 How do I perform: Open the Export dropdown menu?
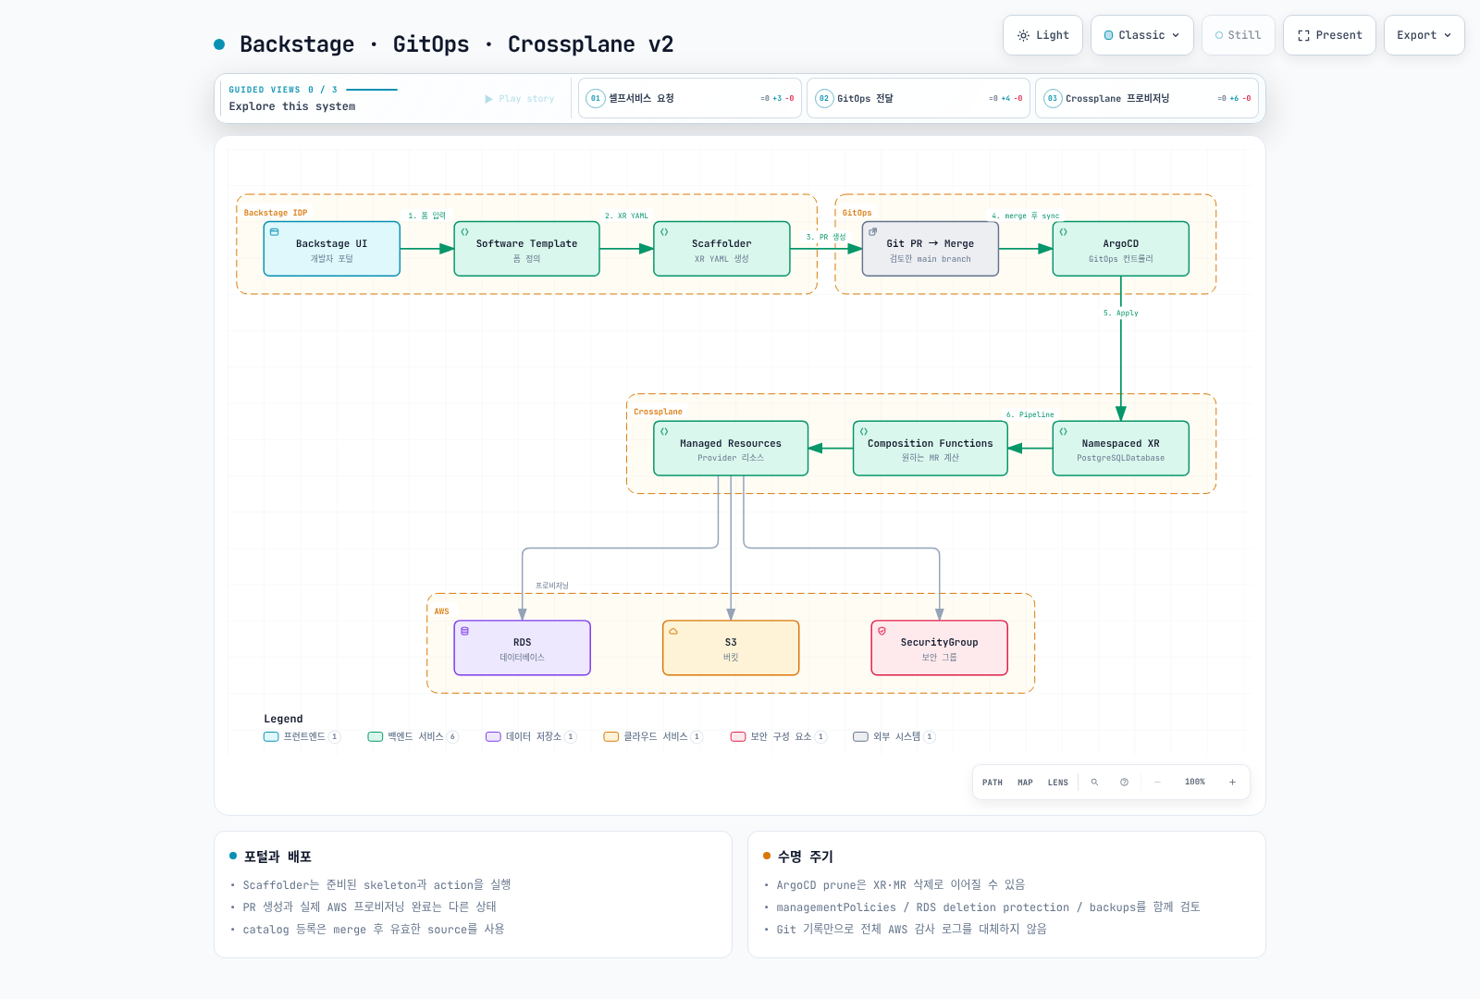click(1424, 35)
